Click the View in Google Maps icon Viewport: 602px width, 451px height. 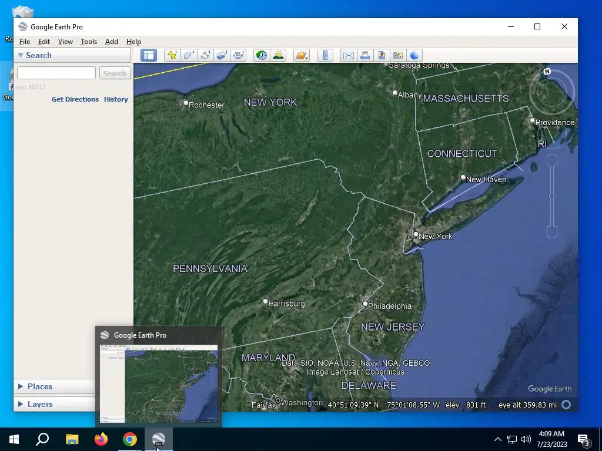click(398, 55)
